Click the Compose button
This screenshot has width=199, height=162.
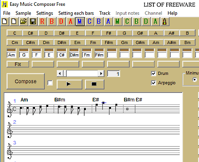coord(26,81)
